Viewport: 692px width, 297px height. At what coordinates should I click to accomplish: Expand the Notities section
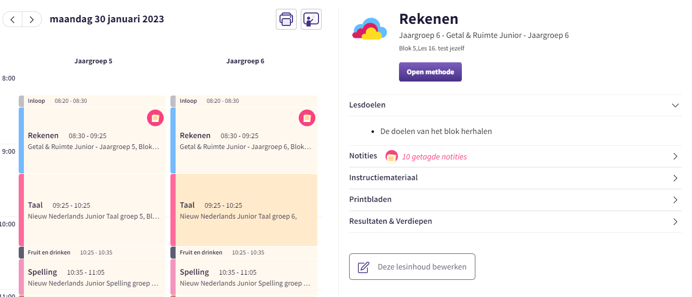(x=675, y=156)
